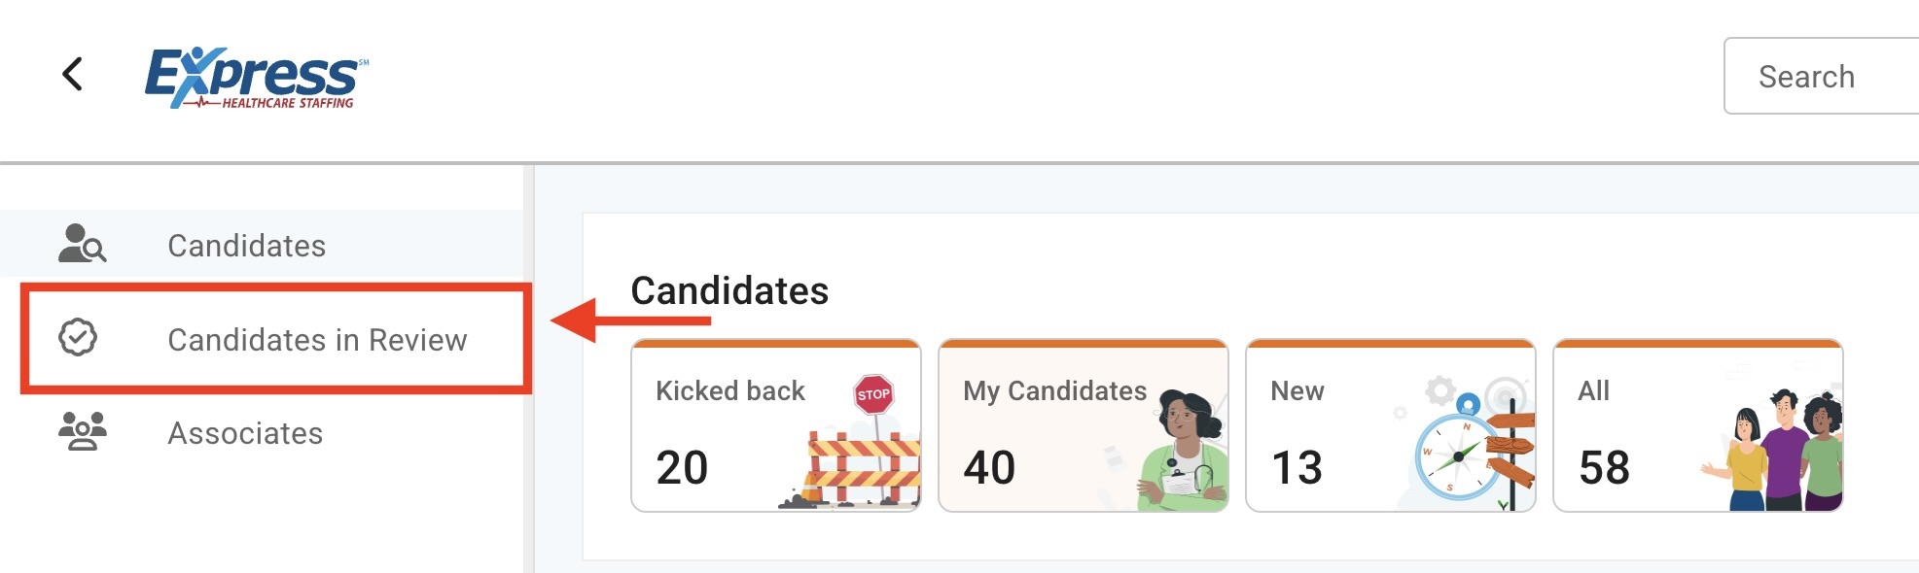Go to the Associates sidebar item

pyautogui.click(x=245, y=433)
